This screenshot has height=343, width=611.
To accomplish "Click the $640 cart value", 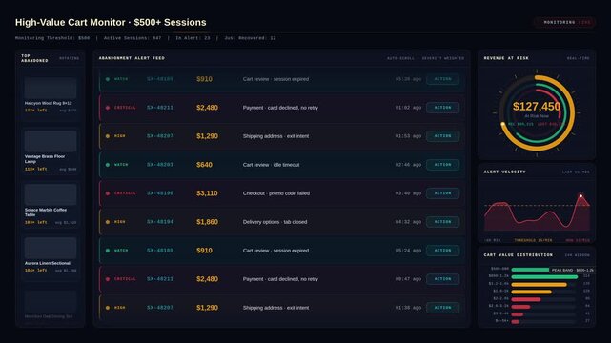I will (x=204, y=165).
